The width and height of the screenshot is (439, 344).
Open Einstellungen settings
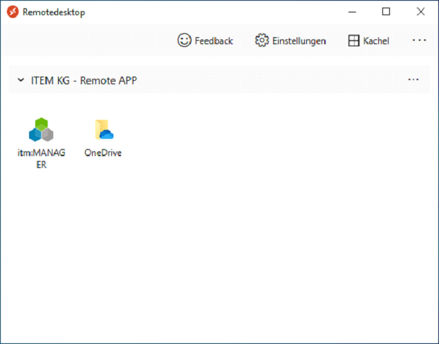290,41
